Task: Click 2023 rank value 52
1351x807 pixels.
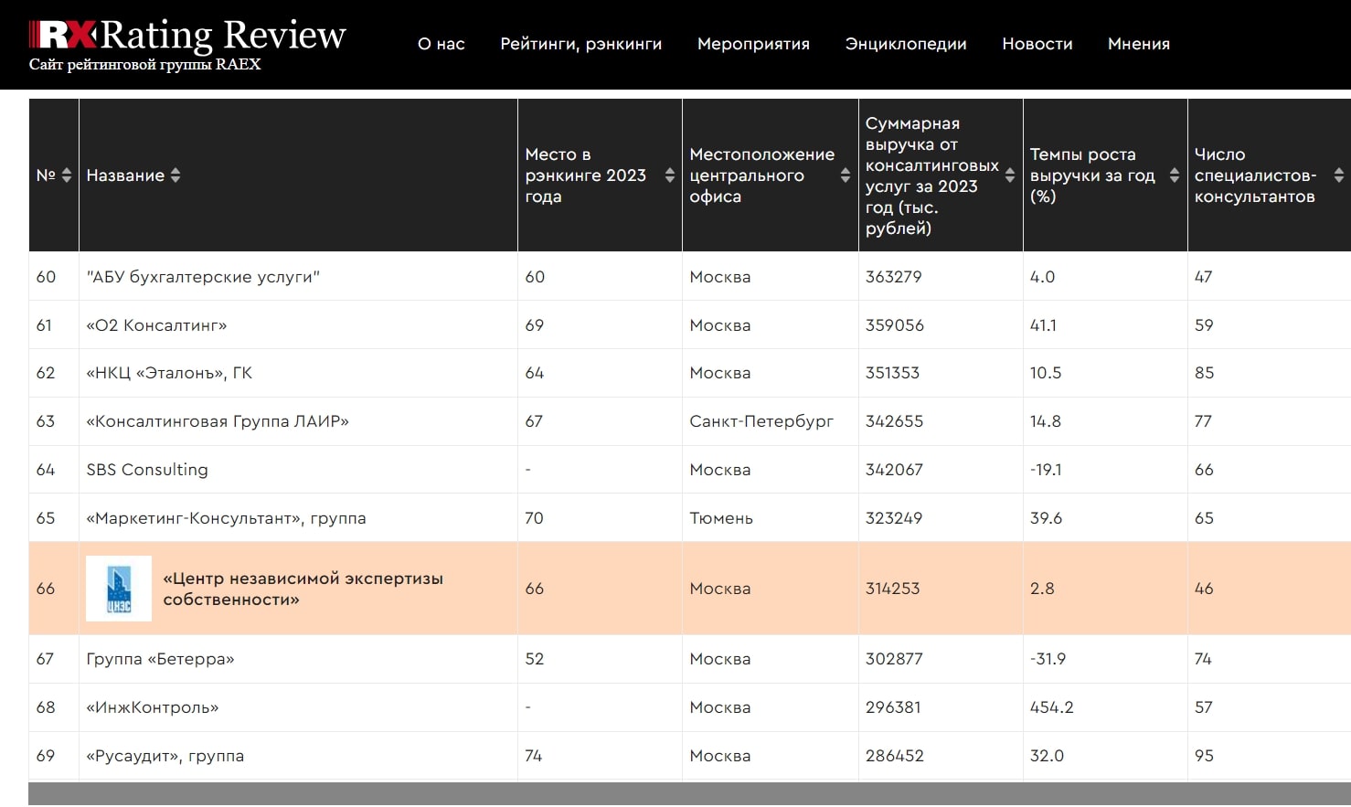Action: 535,659
